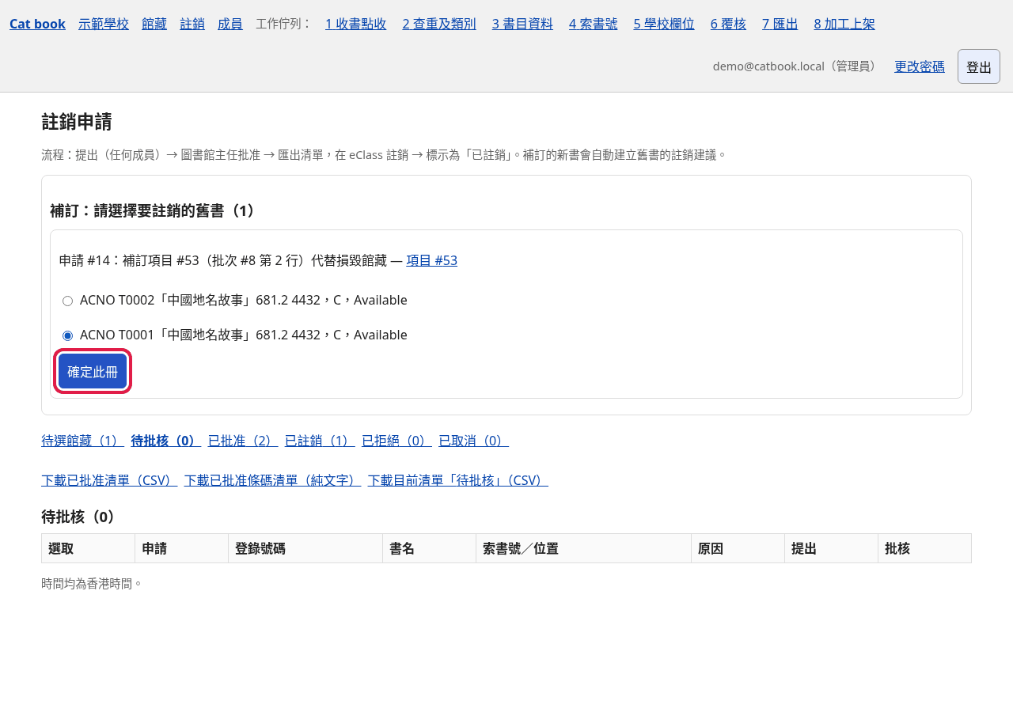Go to queue step 3 書目資料

pyautogui.click(x=522, y=24)
